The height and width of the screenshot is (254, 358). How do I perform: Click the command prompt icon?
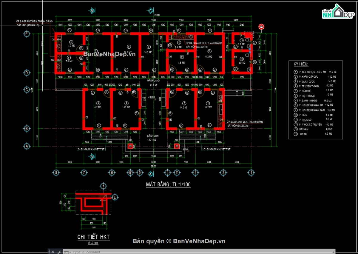coord(66,252)
